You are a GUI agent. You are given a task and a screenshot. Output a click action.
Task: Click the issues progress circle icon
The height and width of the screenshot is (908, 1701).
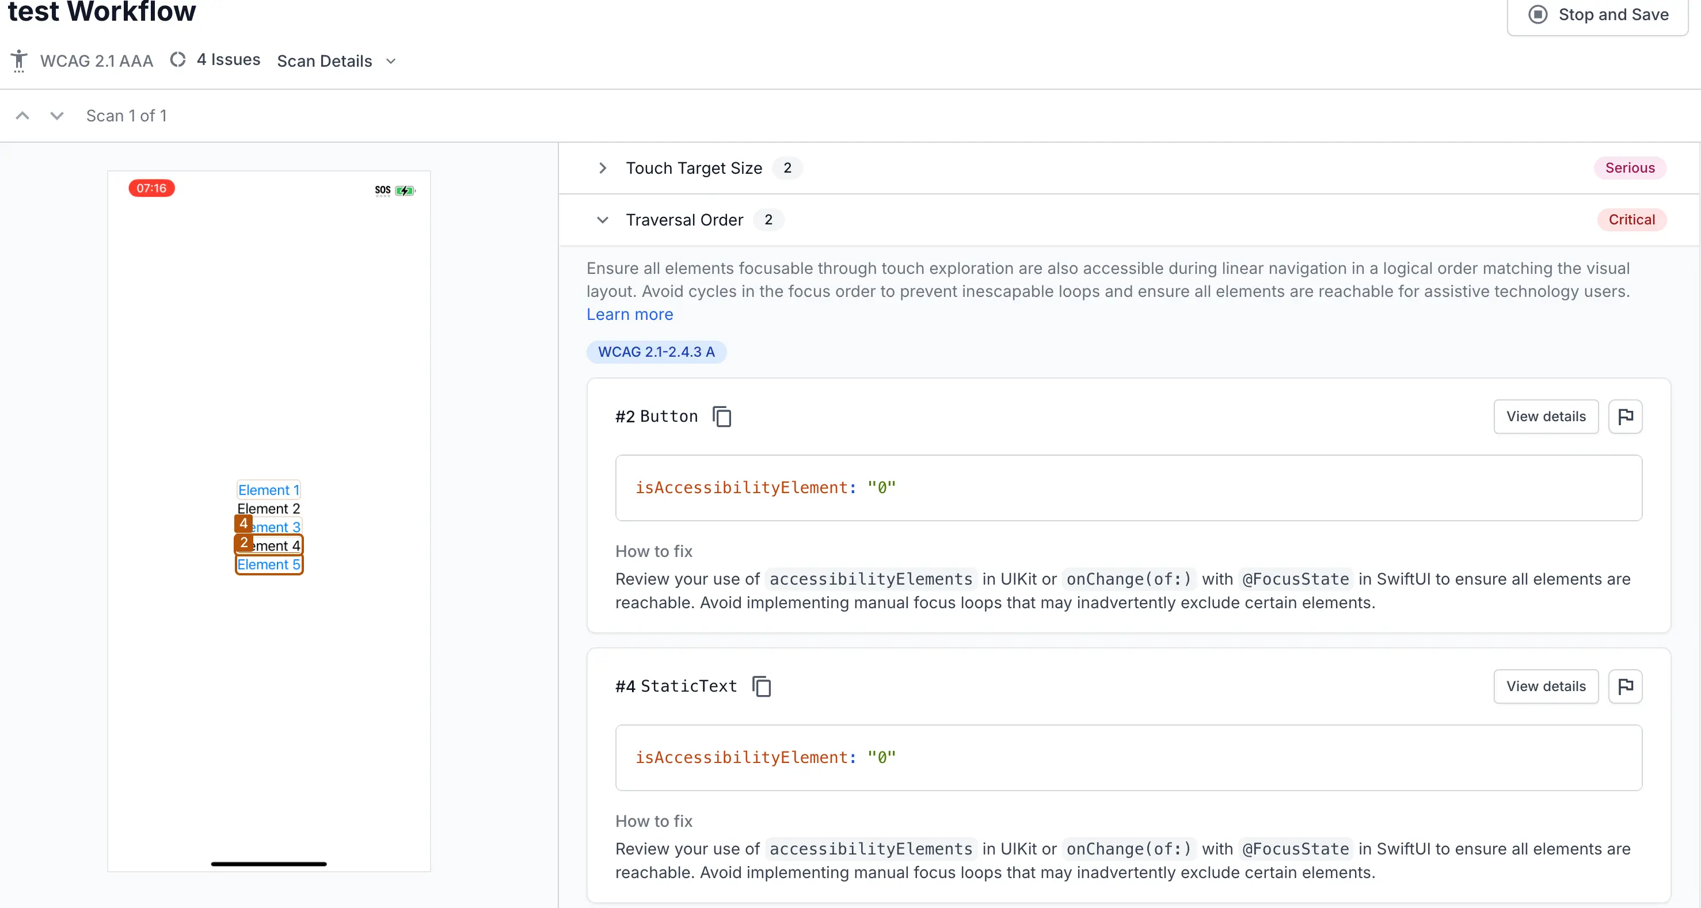pyautogui.click(x=178, y=59)
